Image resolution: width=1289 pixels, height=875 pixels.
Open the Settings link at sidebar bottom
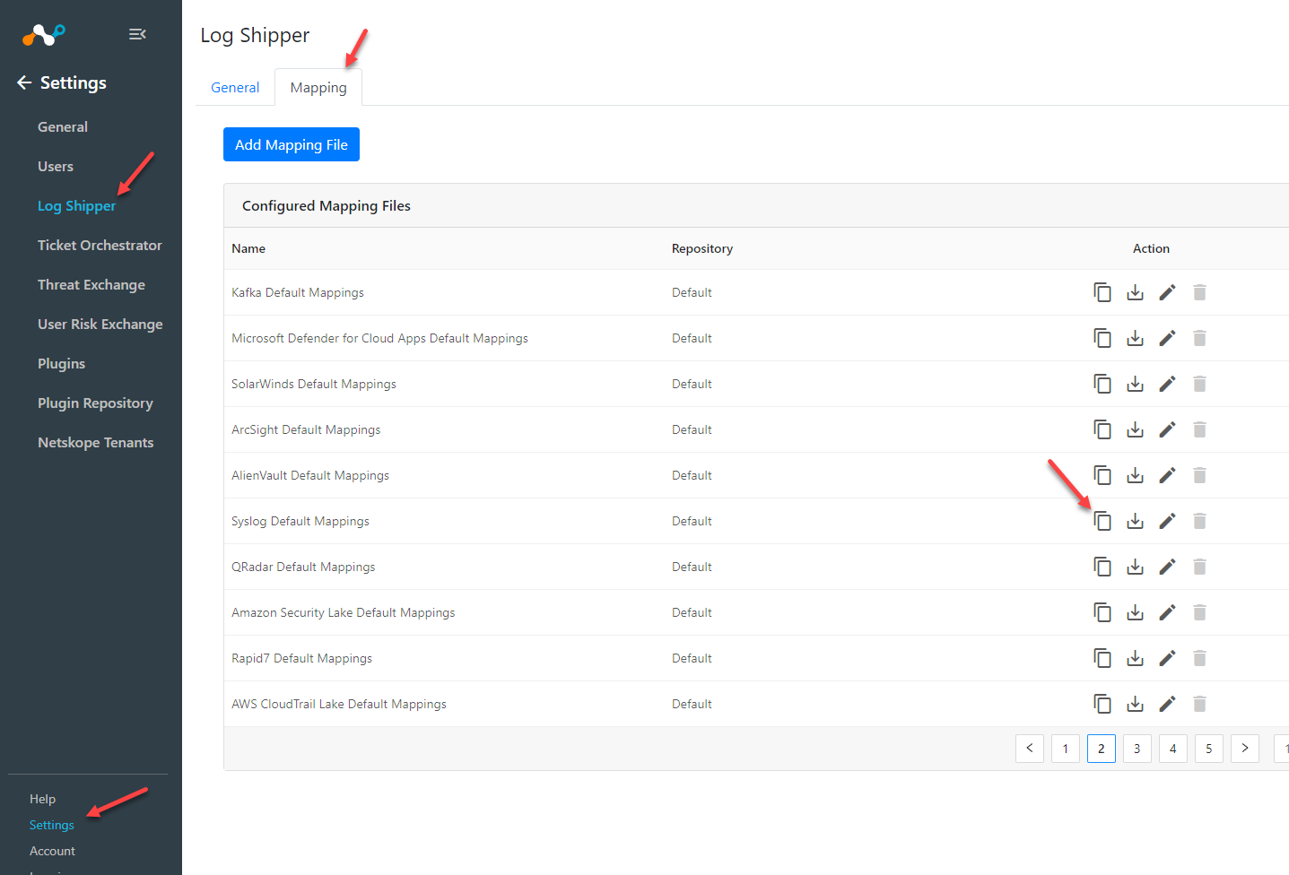pos(52,825)
